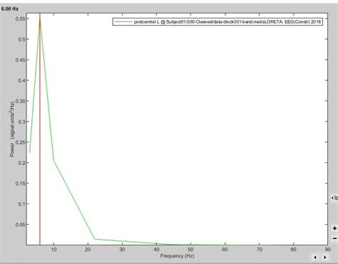Screen dimensions: 338x264
Task: Click the 10 tick label on frequency axis
Action: point(53,249)
